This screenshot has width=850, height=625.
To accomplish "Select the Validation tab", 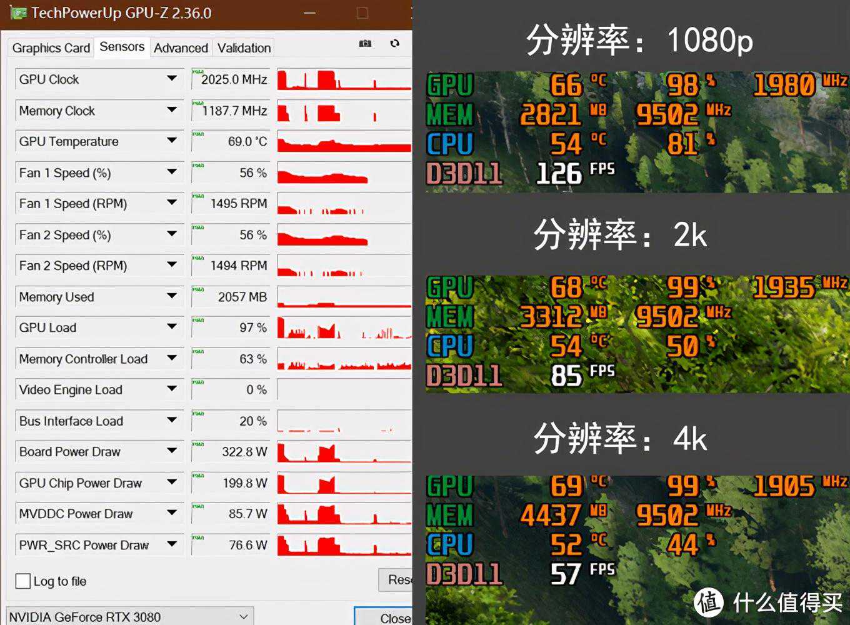I will pyautogui.click(x=244, y=48).
